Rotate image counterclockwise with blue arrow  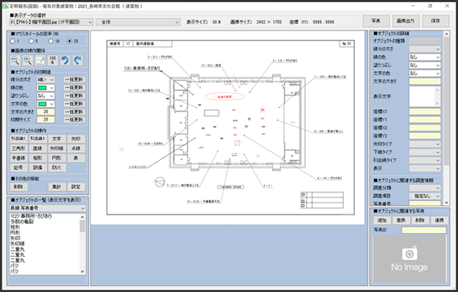pyautogui.click(x=65, y=60)
